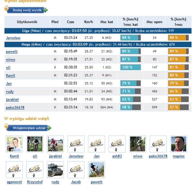This screenshot has height=186, width=193.
Task: Click mapiec's portrait avatar
Action: [179, 144]
